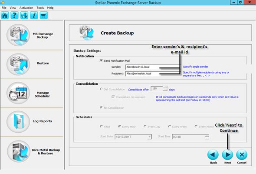The height and width of the screenshot is (174, 256).
Task: Open the Activation menu
Action: click(26, 8)
